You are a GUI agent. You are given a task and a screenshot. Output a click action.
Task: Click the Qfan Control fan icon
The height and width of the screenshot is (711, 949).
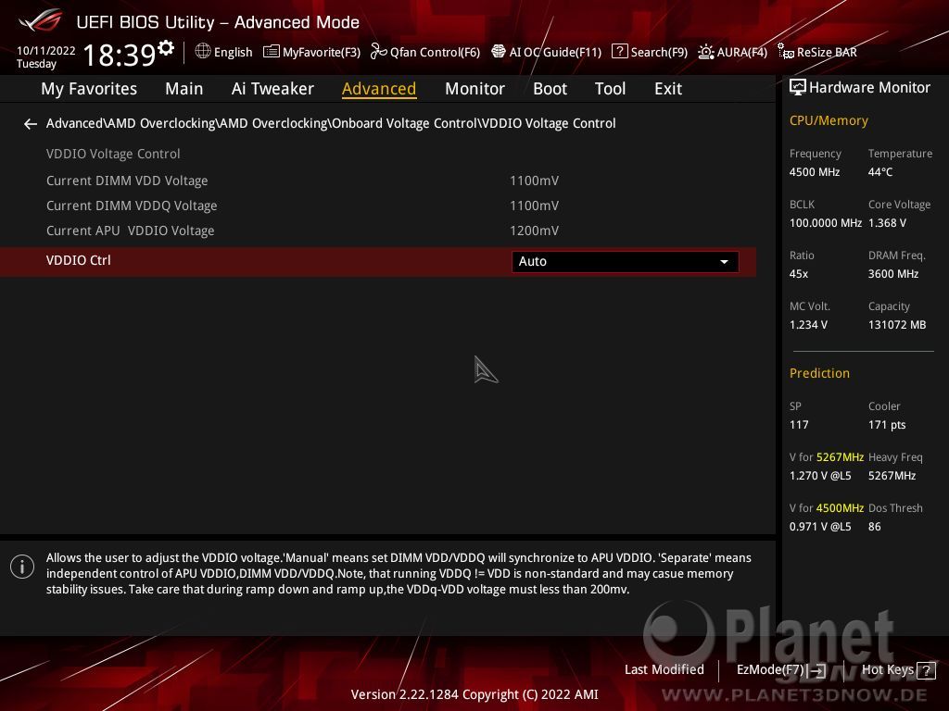379,52
